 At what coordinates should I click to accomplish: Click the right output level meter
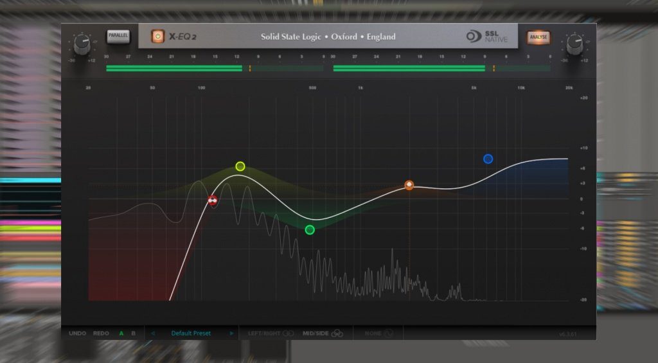click(441, 68)
